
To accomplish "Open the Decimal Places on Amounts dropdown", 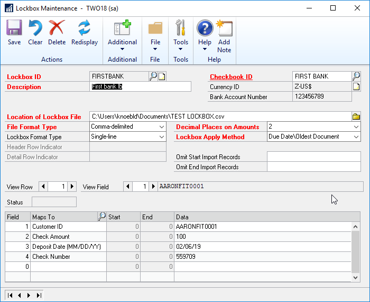I will pos(356,127).
